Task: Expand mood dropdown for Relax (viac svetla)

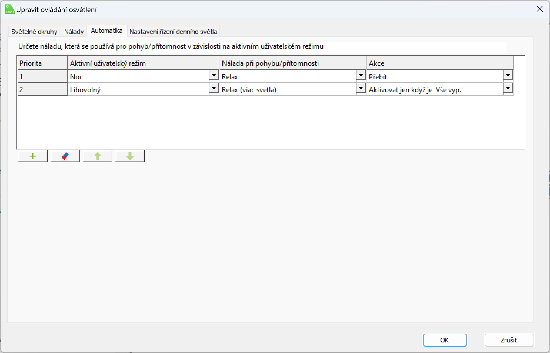Action: pos(361,88)
